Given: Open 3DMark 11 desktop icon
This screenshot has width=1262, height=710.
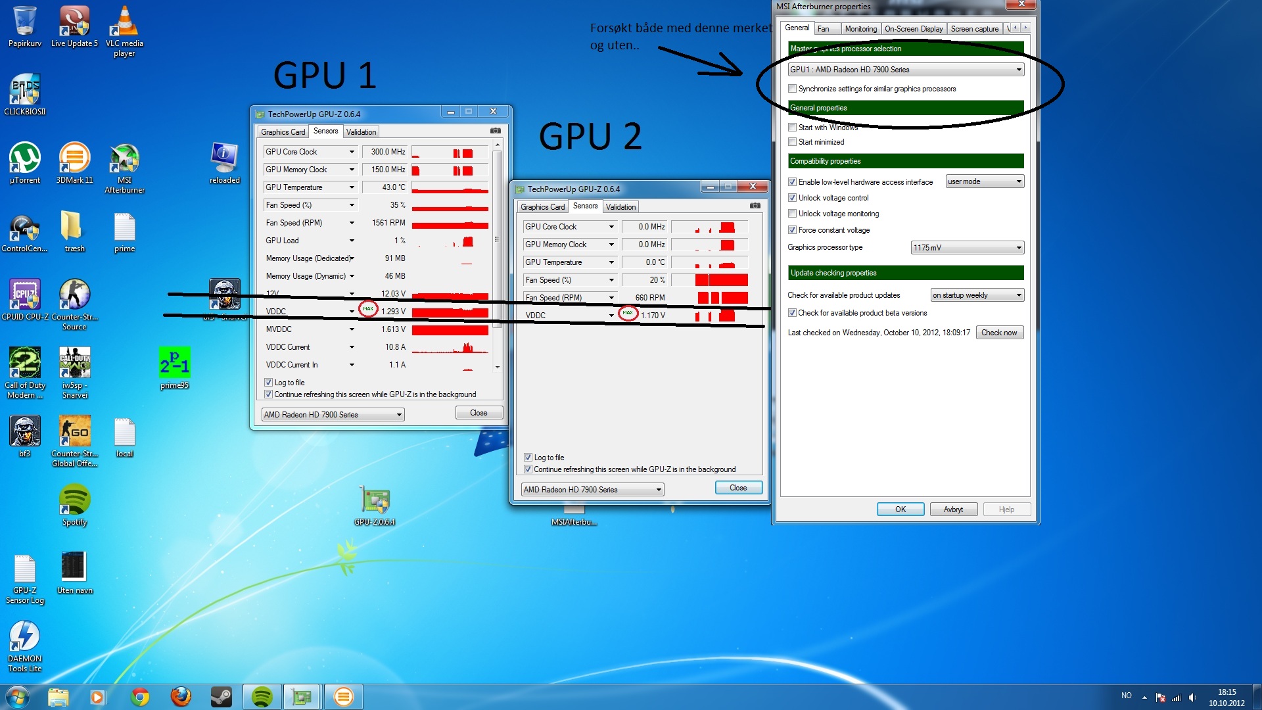Looking at the screenshot, I should (74, 163).
